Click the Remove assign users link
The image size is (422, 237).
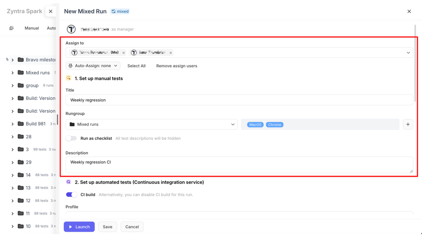click(x=176, y=66)
